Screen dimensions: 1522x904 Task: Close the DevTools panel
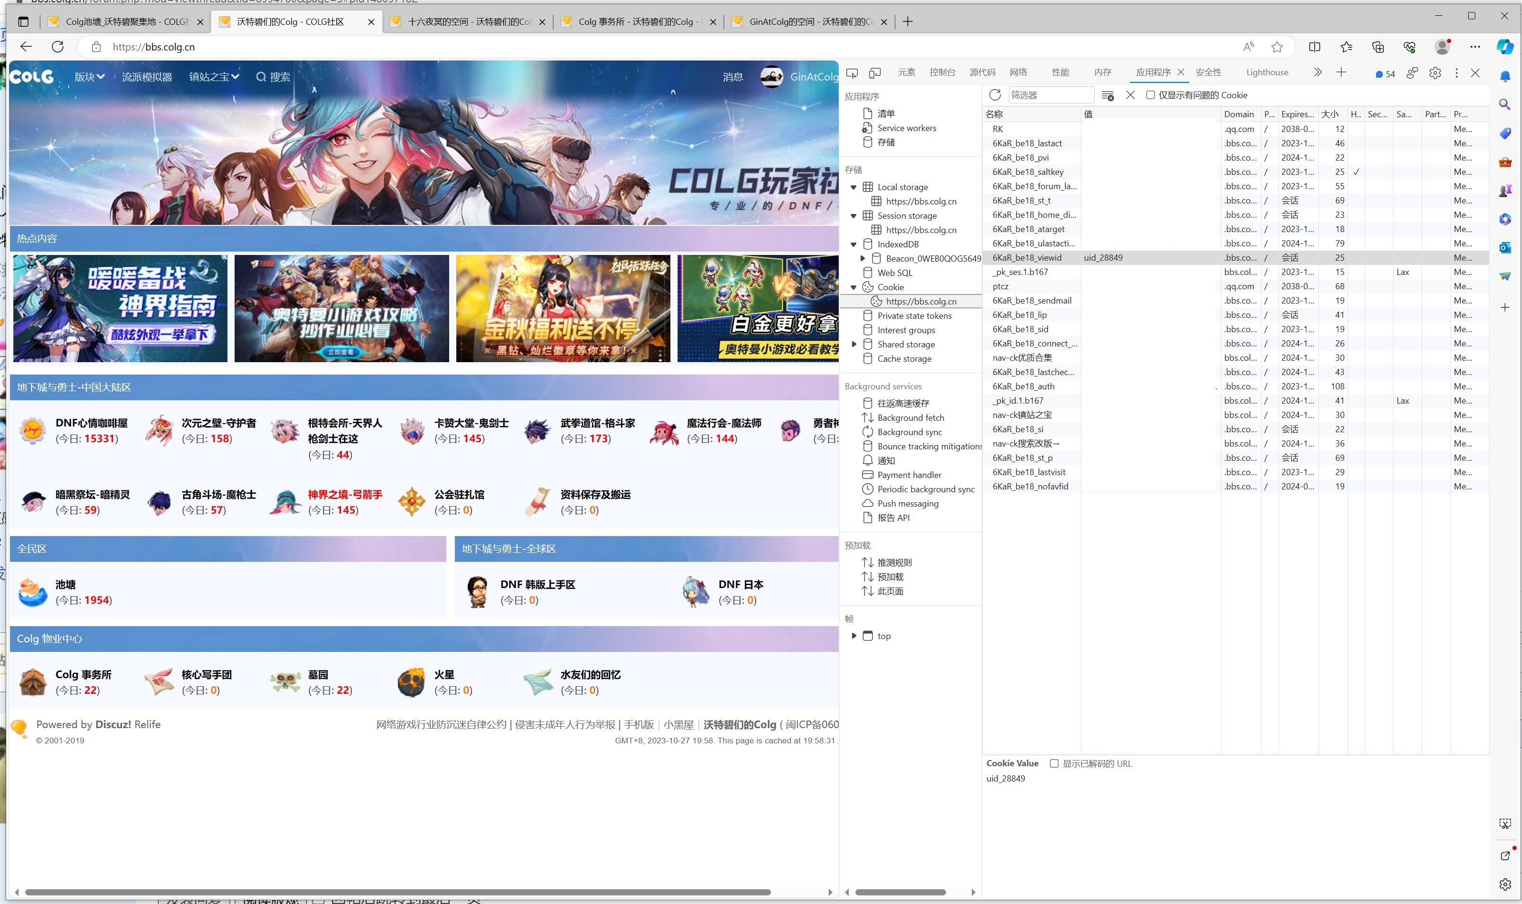[1475, 73]
